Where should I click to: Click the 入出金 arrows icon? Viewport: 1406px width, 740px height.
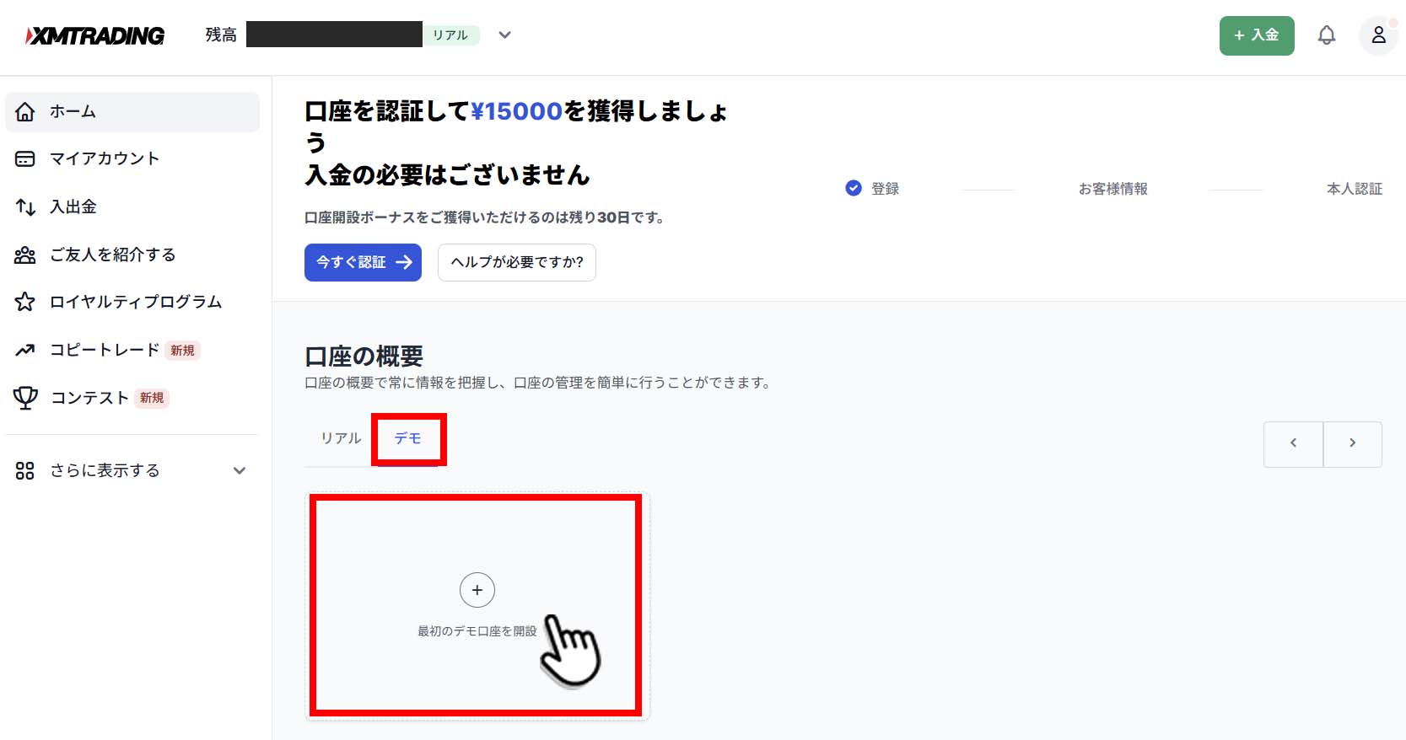point(25,206)
